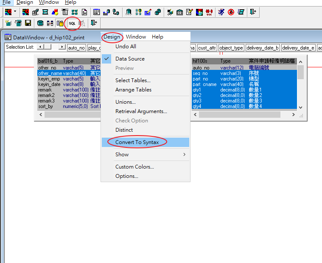This screenshot has height=263, width=322.
Task: Select auto_no in the Selection List
Action: (76, 48)
